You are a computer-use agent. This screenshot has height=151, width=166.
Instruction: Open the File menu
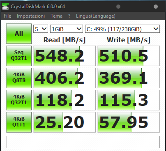tap(7, 16)
